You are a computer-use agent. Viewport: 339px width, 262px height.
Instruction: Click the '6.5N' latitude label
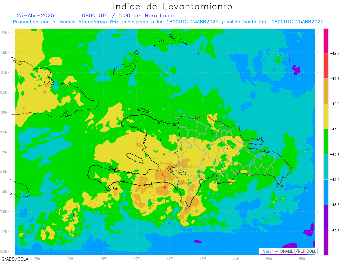tap(4, 251)
